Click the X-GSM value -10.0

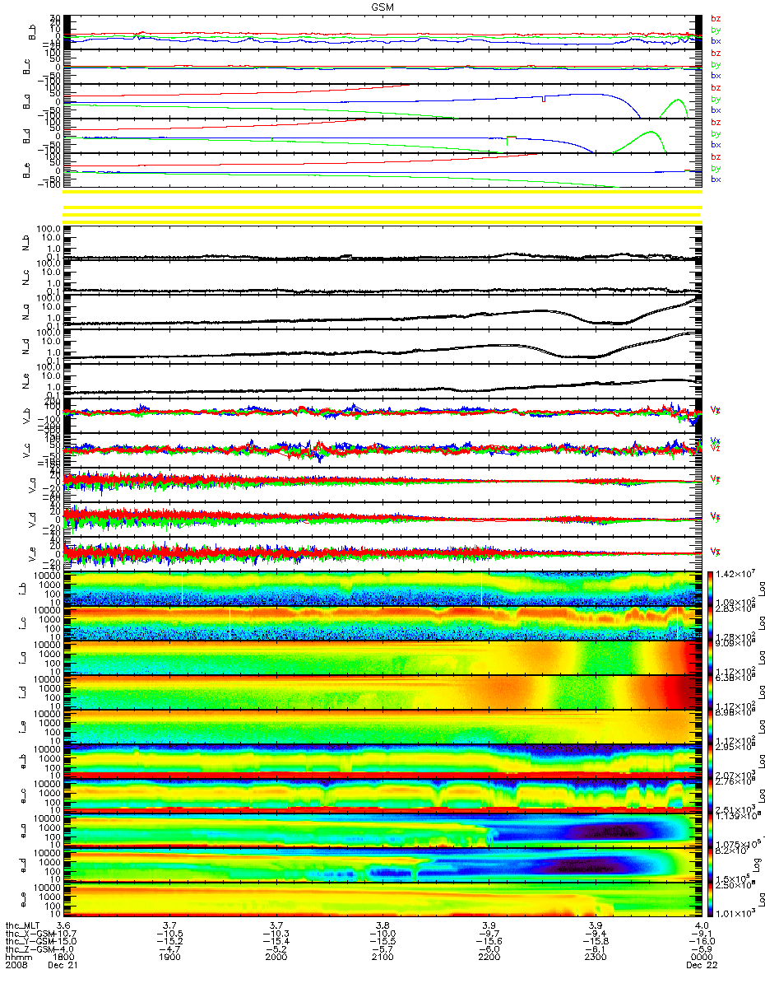coord(382,934)
